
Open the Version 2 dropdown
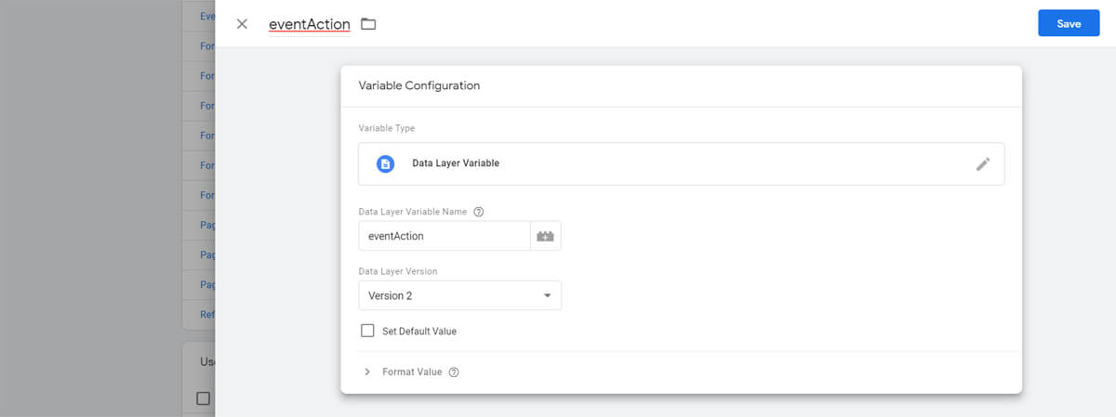(x=459, y=295)
